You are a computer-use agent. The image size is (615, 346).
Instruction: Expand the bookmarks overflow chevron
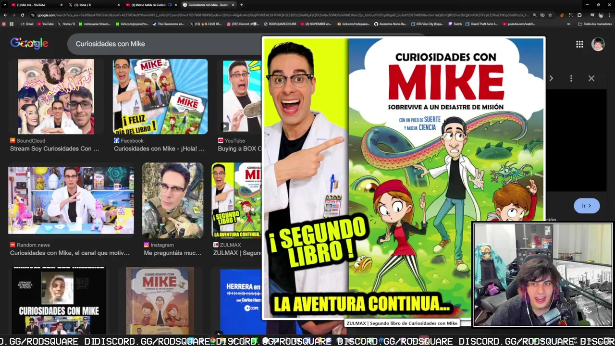point(568,24)
